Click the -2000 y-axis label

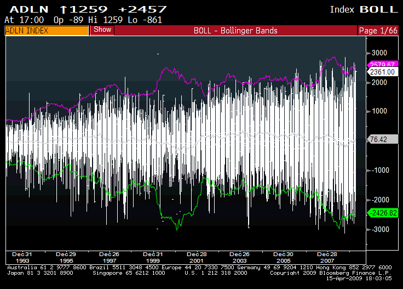[x=381, y=200]
